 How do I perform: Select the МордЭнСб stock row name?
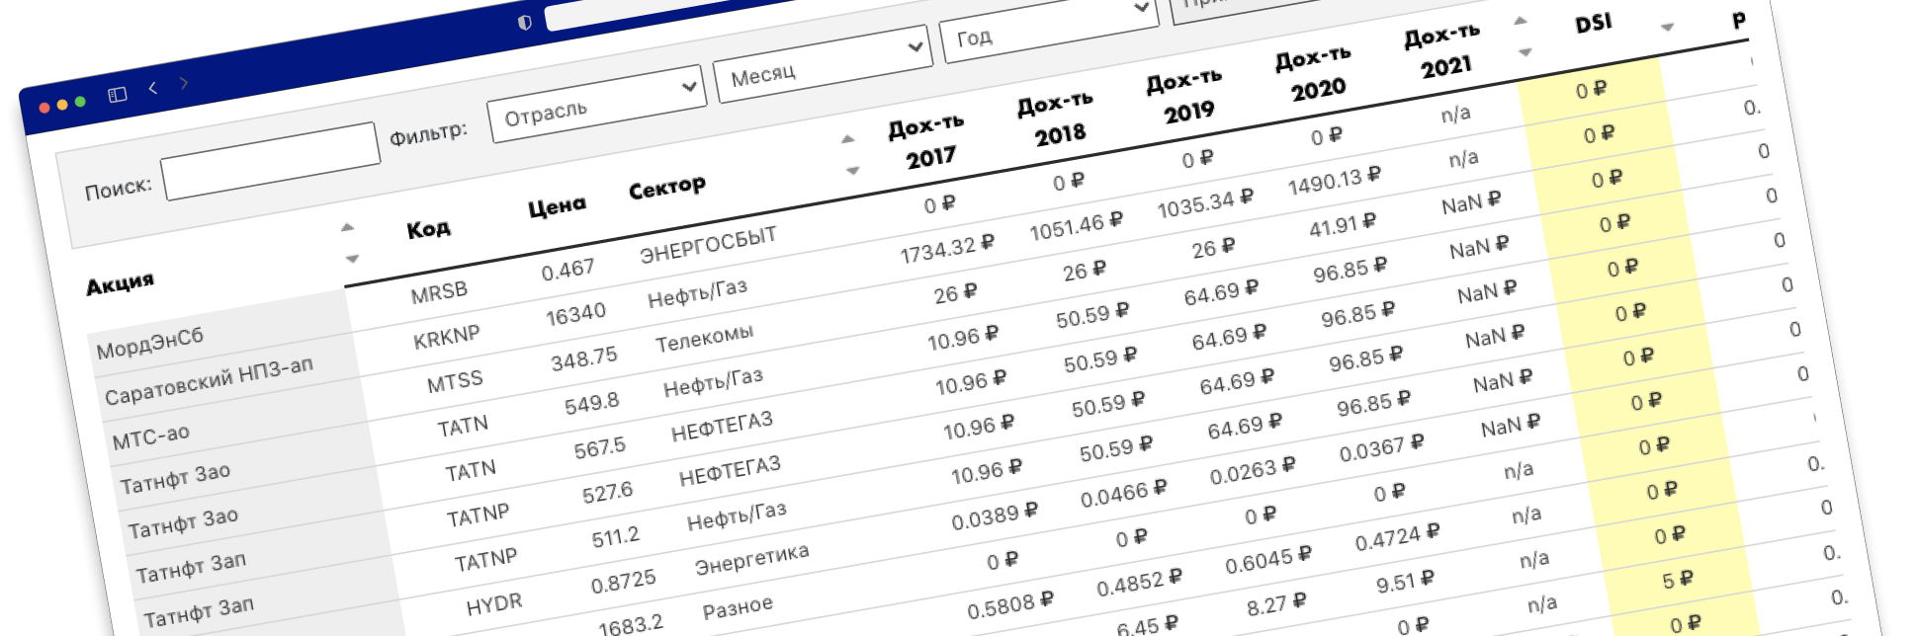tap(149, 343)
